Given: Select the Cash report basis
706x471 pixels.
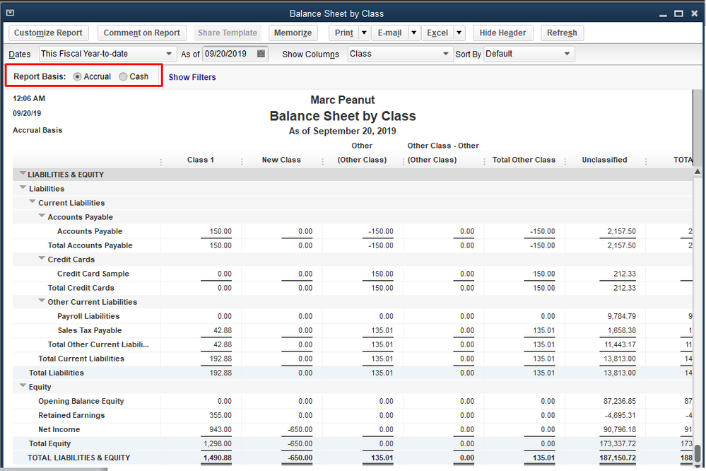Looking at the screenshot, I should [x=124, y=76].
